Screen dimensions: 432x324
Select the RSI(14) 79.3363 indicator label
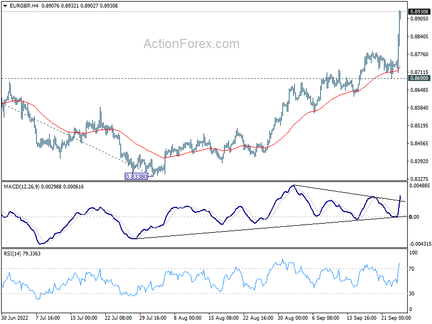tap(22, 253)
